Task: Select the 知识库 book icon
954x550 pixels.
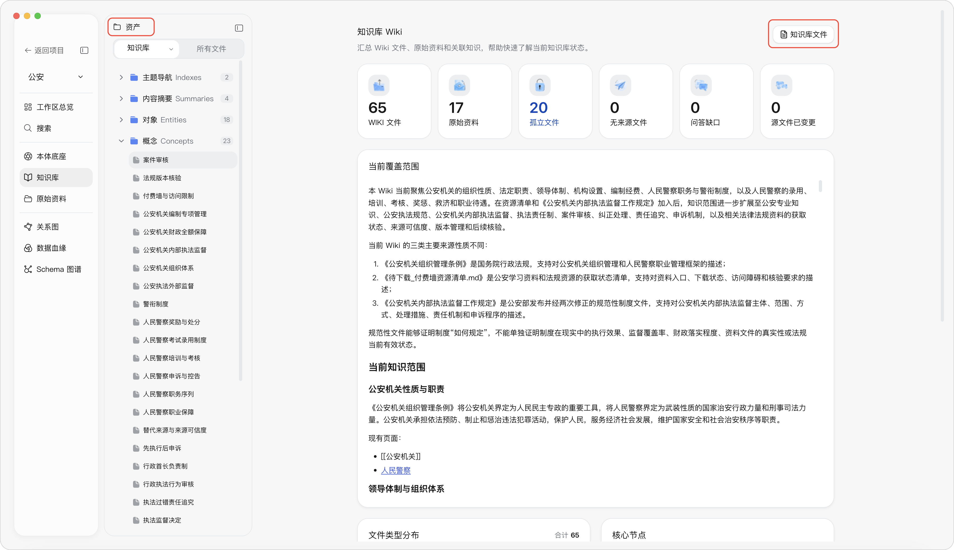Action: coord(28,178)
